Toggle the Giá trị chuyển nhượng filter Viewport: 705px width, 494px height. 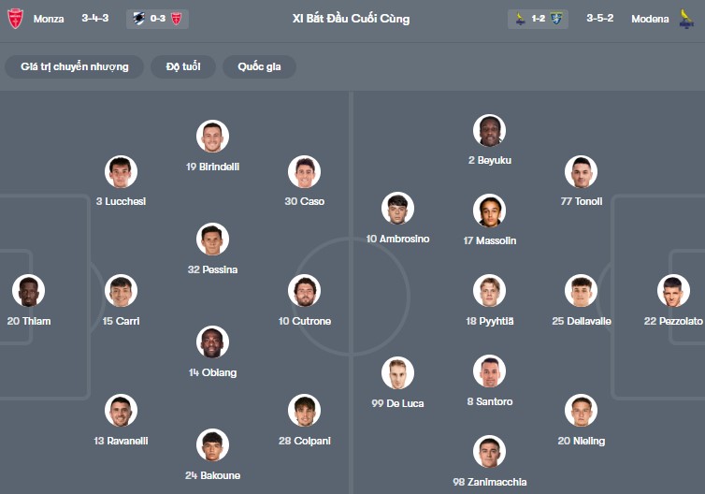[75, 66]
